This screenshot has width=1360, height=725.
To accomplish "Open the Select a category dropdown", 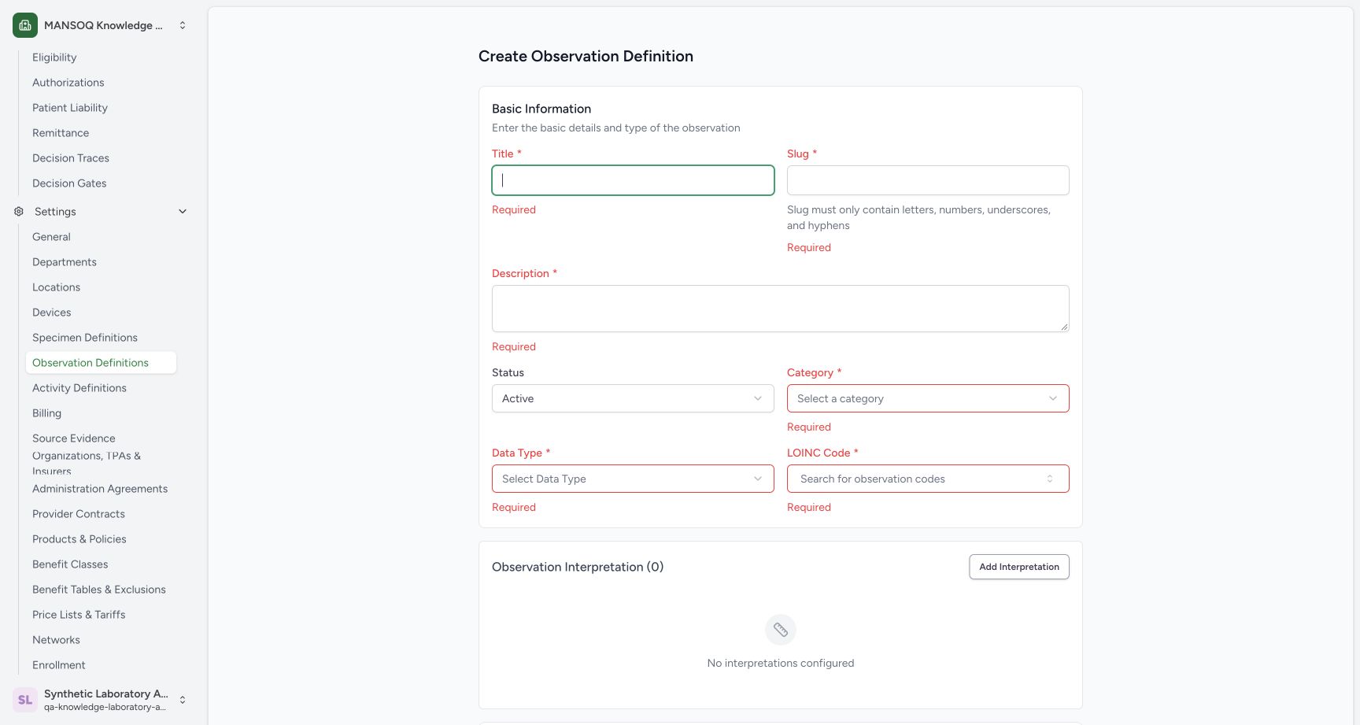I will pyautogui.click(x=928, y=398).
